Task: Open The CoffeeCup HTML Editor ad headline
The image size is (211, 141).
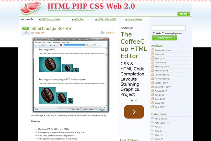Action: click(134, 45)
